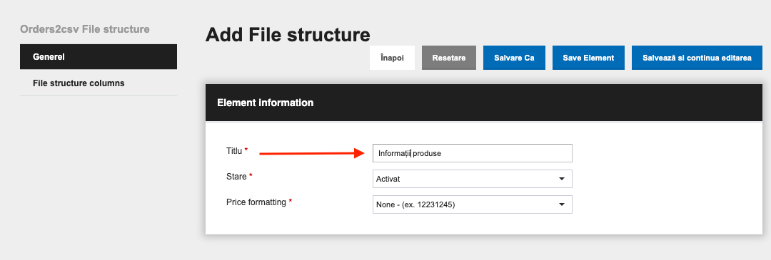Click the Înapoi button

tap(393, 58)
